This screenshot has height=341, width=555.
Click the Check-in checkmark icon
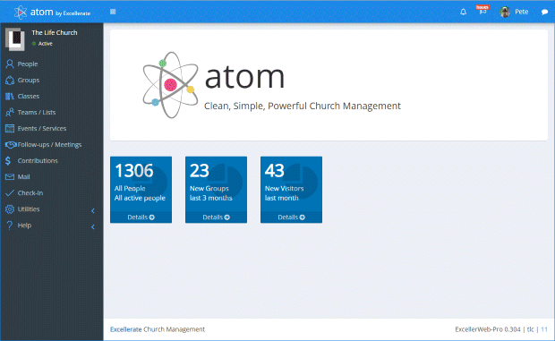pos(10,192)
